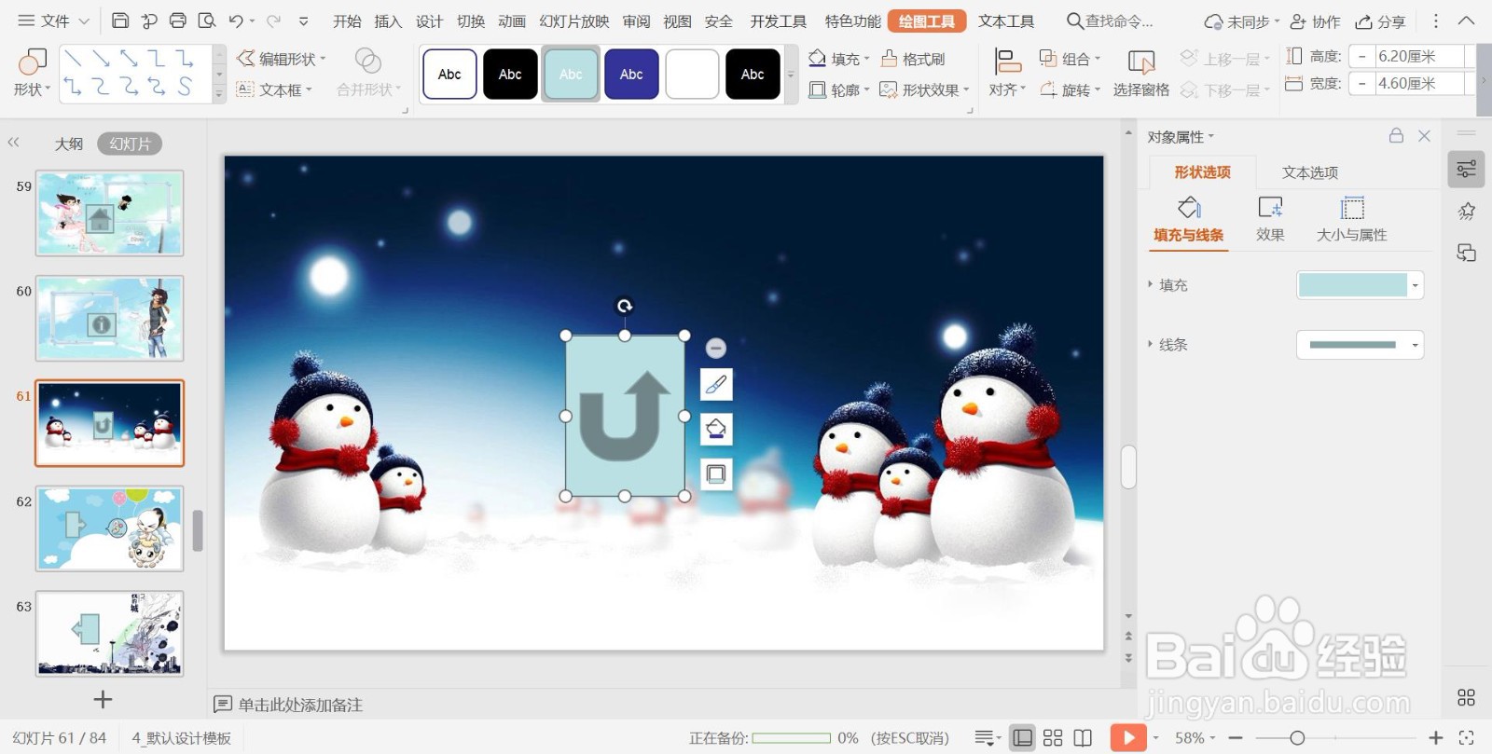The image size is (1492, 754).
Task: Switch slide panel to Outline (大纲) view
Action: (x=69, y=144)
